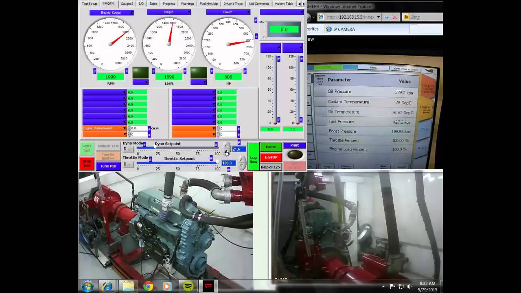521x293 pixels.
Task: Click the red Stop icon in Internet Explorer
Action: click(x=395, y=17)
